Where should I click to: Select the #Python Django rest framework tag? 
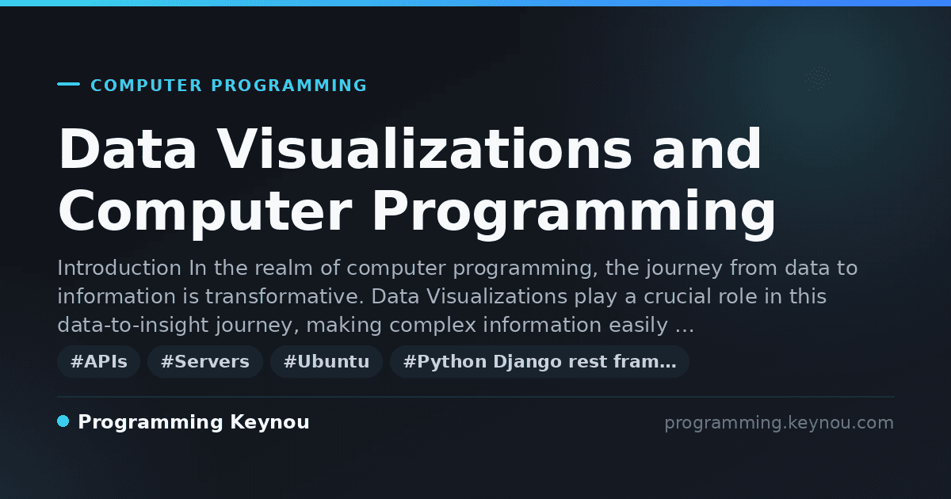[x=540, y=362]
